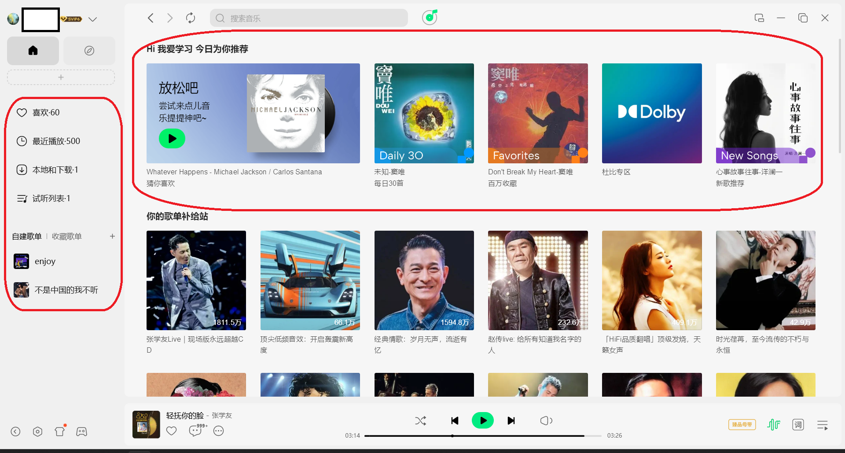The image size is (845, 453).
Task: Add a new sidebar shortcut
Action: pos(61,77)
